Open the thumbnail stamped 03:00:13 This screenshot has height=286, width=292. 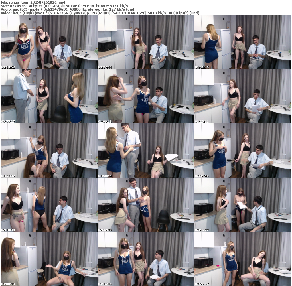(49, 259)
